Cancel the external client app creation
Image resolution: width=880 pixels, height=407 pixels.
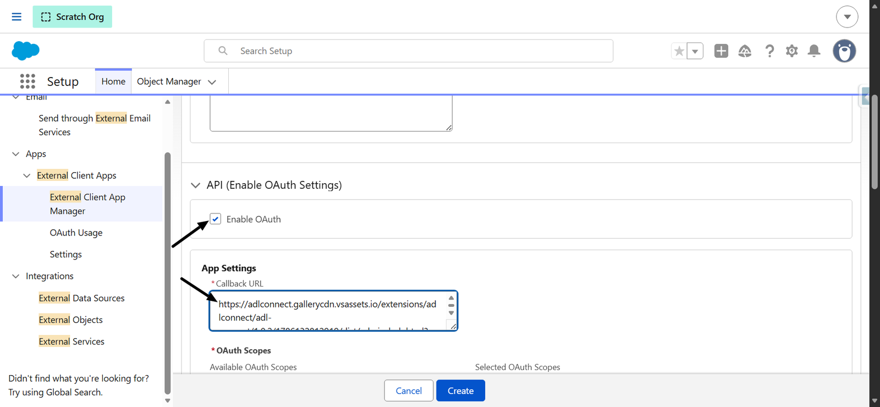(409, 391)
